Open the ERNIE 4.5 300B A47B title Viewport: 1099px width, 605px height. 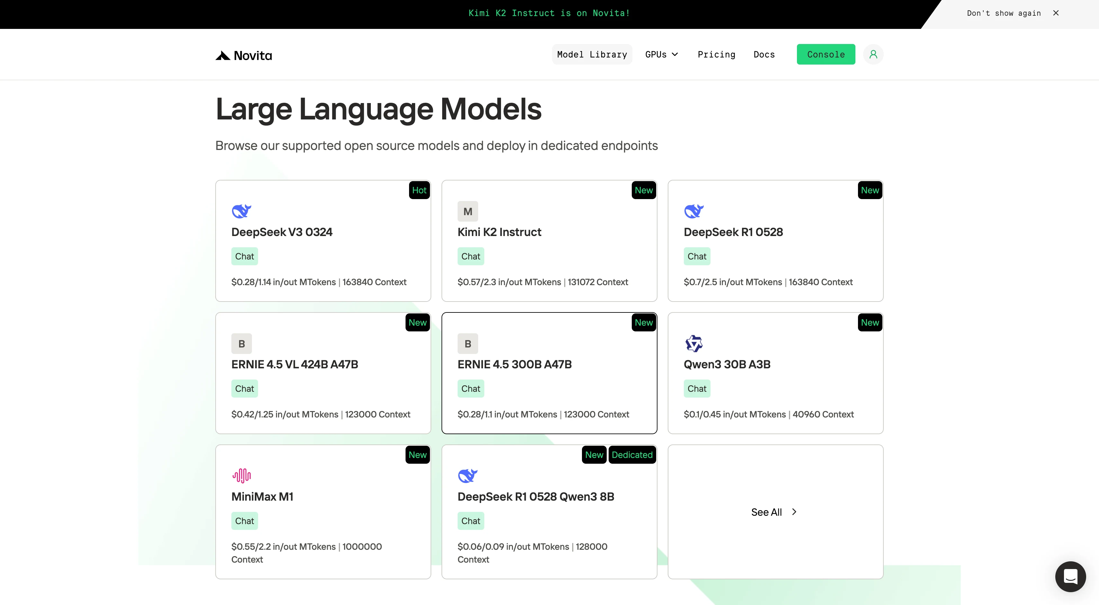(x=514, y=364)
